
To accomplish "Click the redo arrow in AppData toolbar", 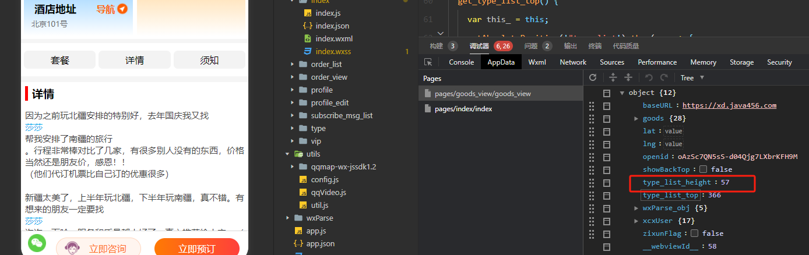I will point(664,77).
